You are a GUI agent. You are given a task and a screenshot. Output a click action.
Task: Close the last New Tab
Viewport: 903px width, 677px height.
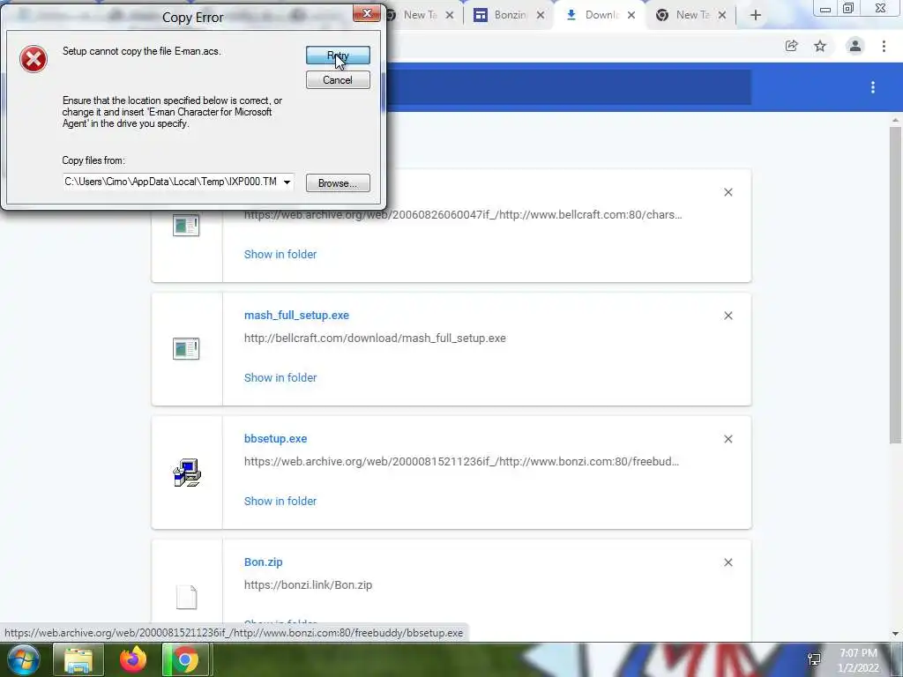(722, 16)
